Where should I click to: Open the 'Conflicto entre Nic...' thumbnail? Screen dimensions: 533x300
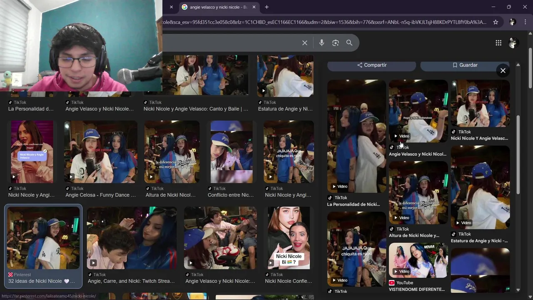pyautogui.click(x=232, y=152)
